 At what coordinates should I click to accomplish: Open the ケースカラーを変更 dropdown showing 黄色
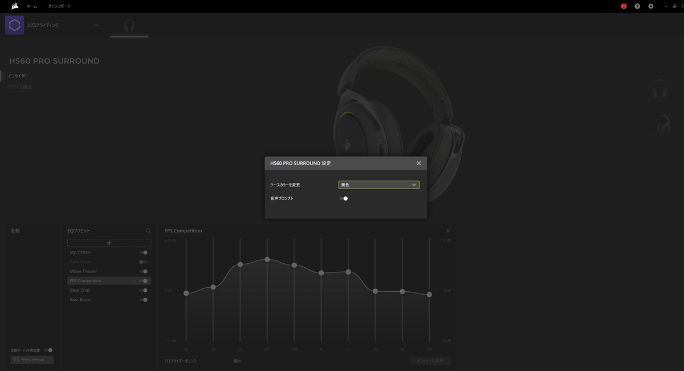pyautogui.click(x=378, y=185)
